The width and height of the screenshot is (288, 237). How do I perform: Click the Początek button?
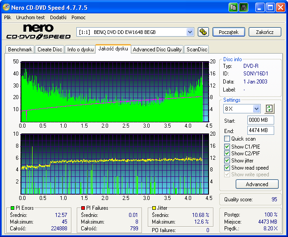(x=229, y=32)
